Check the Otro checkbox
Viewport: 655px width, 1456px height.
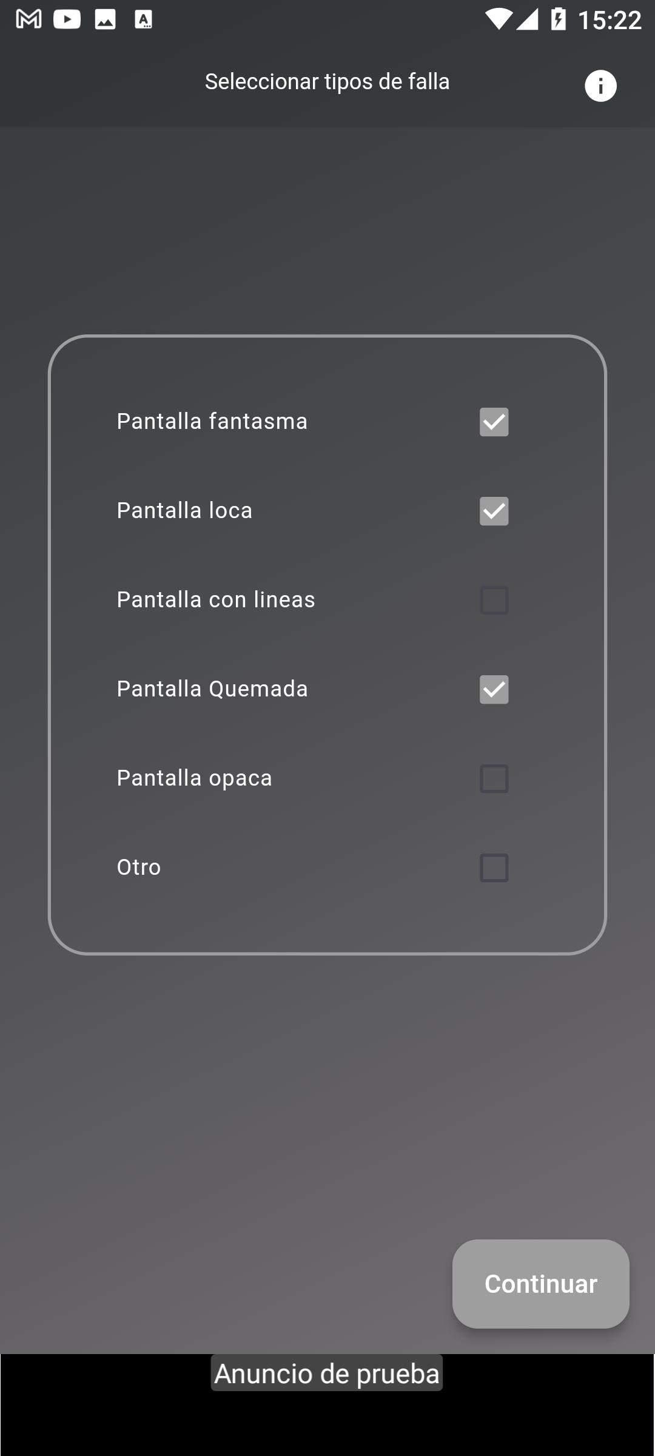(x=494, y=868)
